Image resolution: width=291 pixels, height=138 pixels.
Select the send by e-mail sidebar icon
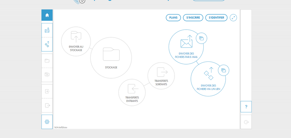(47, 30)
